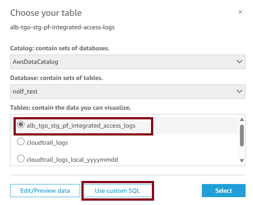The width and height of the screenshot is (253, 205).
Task: Click the tables list scrollbar thumb
Action: click(242, 136)
